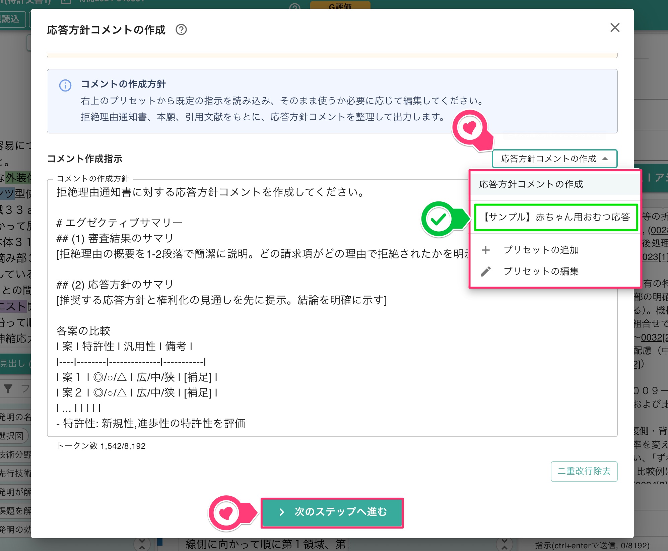Image resolution: width=668 pixels, height=551 pixels.
Task: Choose 【サンプル】赤ちゃん用おむつ応答 preset
Action: pos(556,217)
